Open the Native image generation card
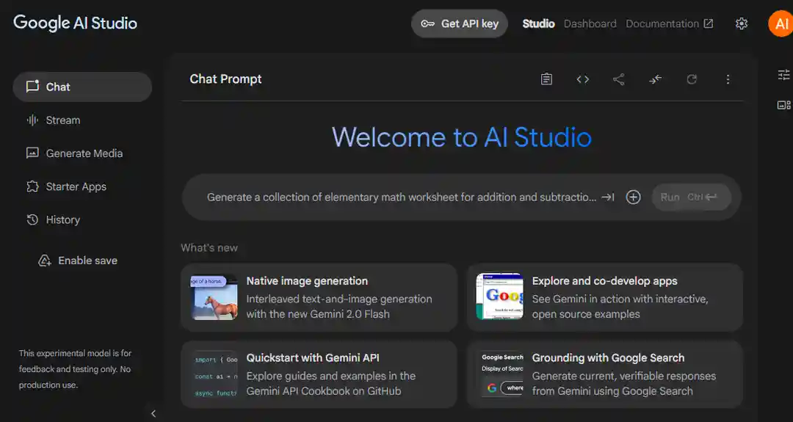The image size is (793, 422). (319, 297)
